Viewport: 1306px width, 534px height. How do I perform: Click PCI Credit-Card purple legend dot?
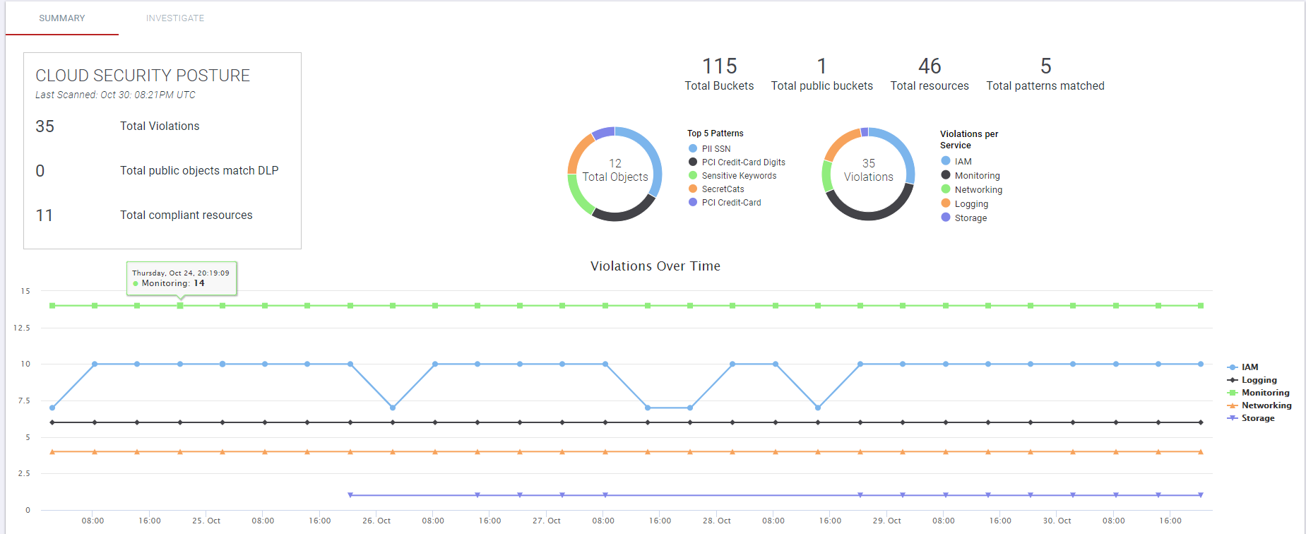[693, 202]
